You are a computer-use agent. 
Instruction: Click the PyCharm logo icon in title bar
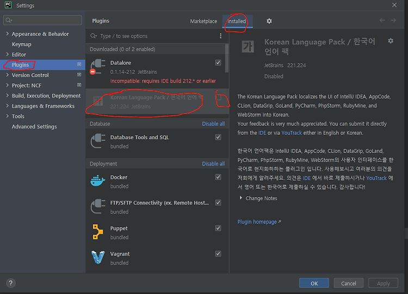8,5
